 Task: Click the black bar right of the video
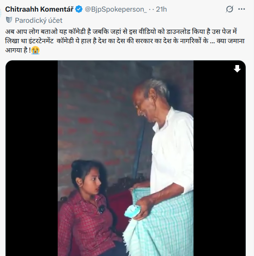click(220, 158)
